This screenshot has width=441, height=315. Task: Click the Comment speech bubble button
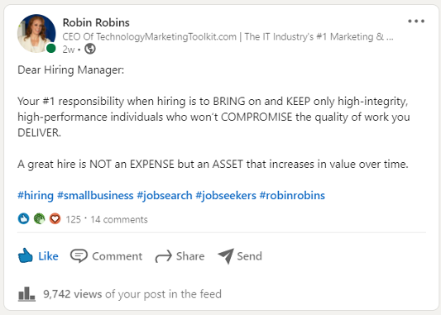coord(106,256)
